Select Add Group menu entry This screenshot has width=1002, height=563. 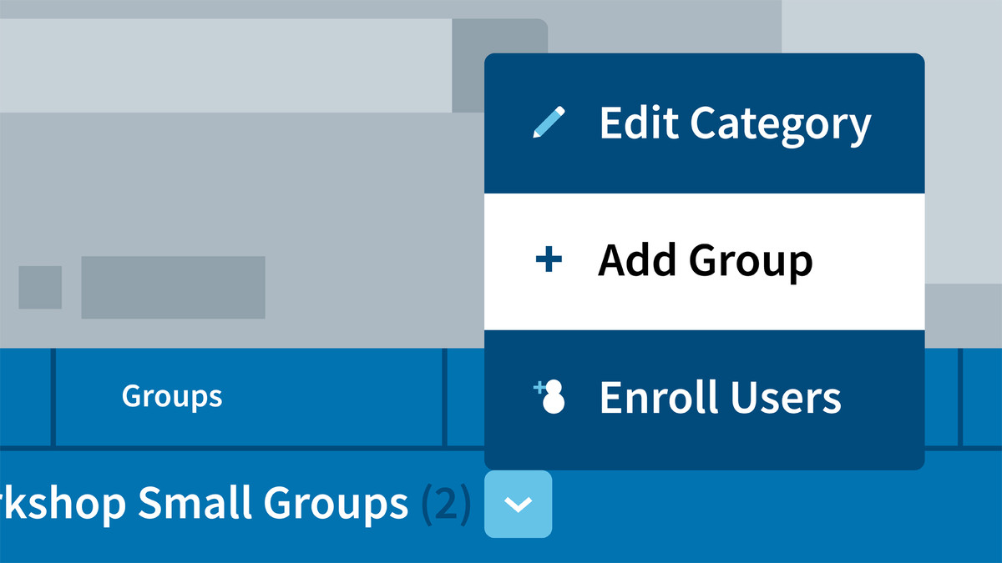704,261
